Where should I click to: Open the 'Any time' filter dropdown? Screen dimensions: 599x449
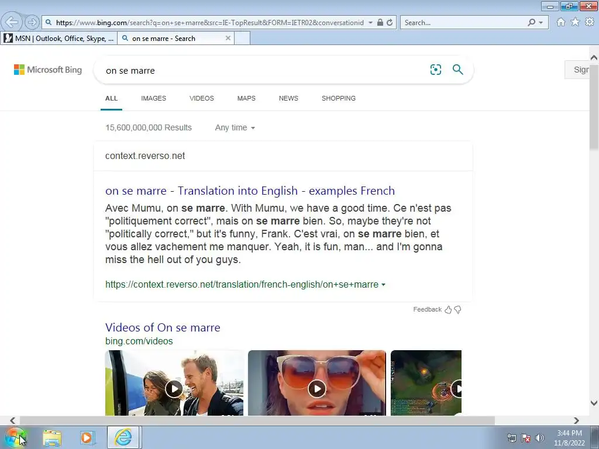tap(235, 127)
